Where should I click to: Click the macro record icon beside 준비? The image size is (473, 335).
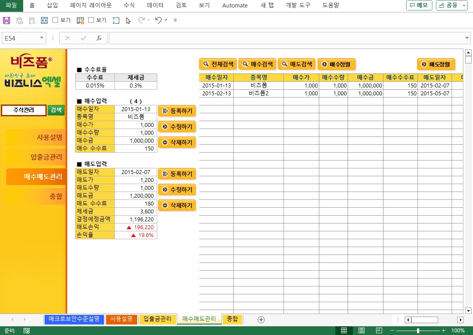tap(27, 331)
